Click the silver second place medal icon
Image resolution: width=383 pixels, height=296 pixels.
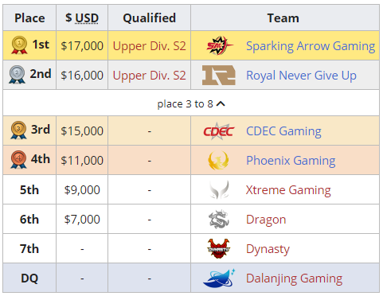(x=17, y=75)
